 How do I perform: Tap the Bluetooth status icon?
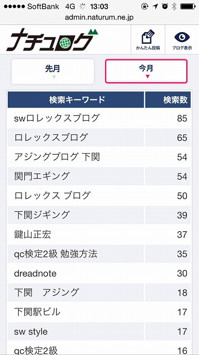pos(174,7)
